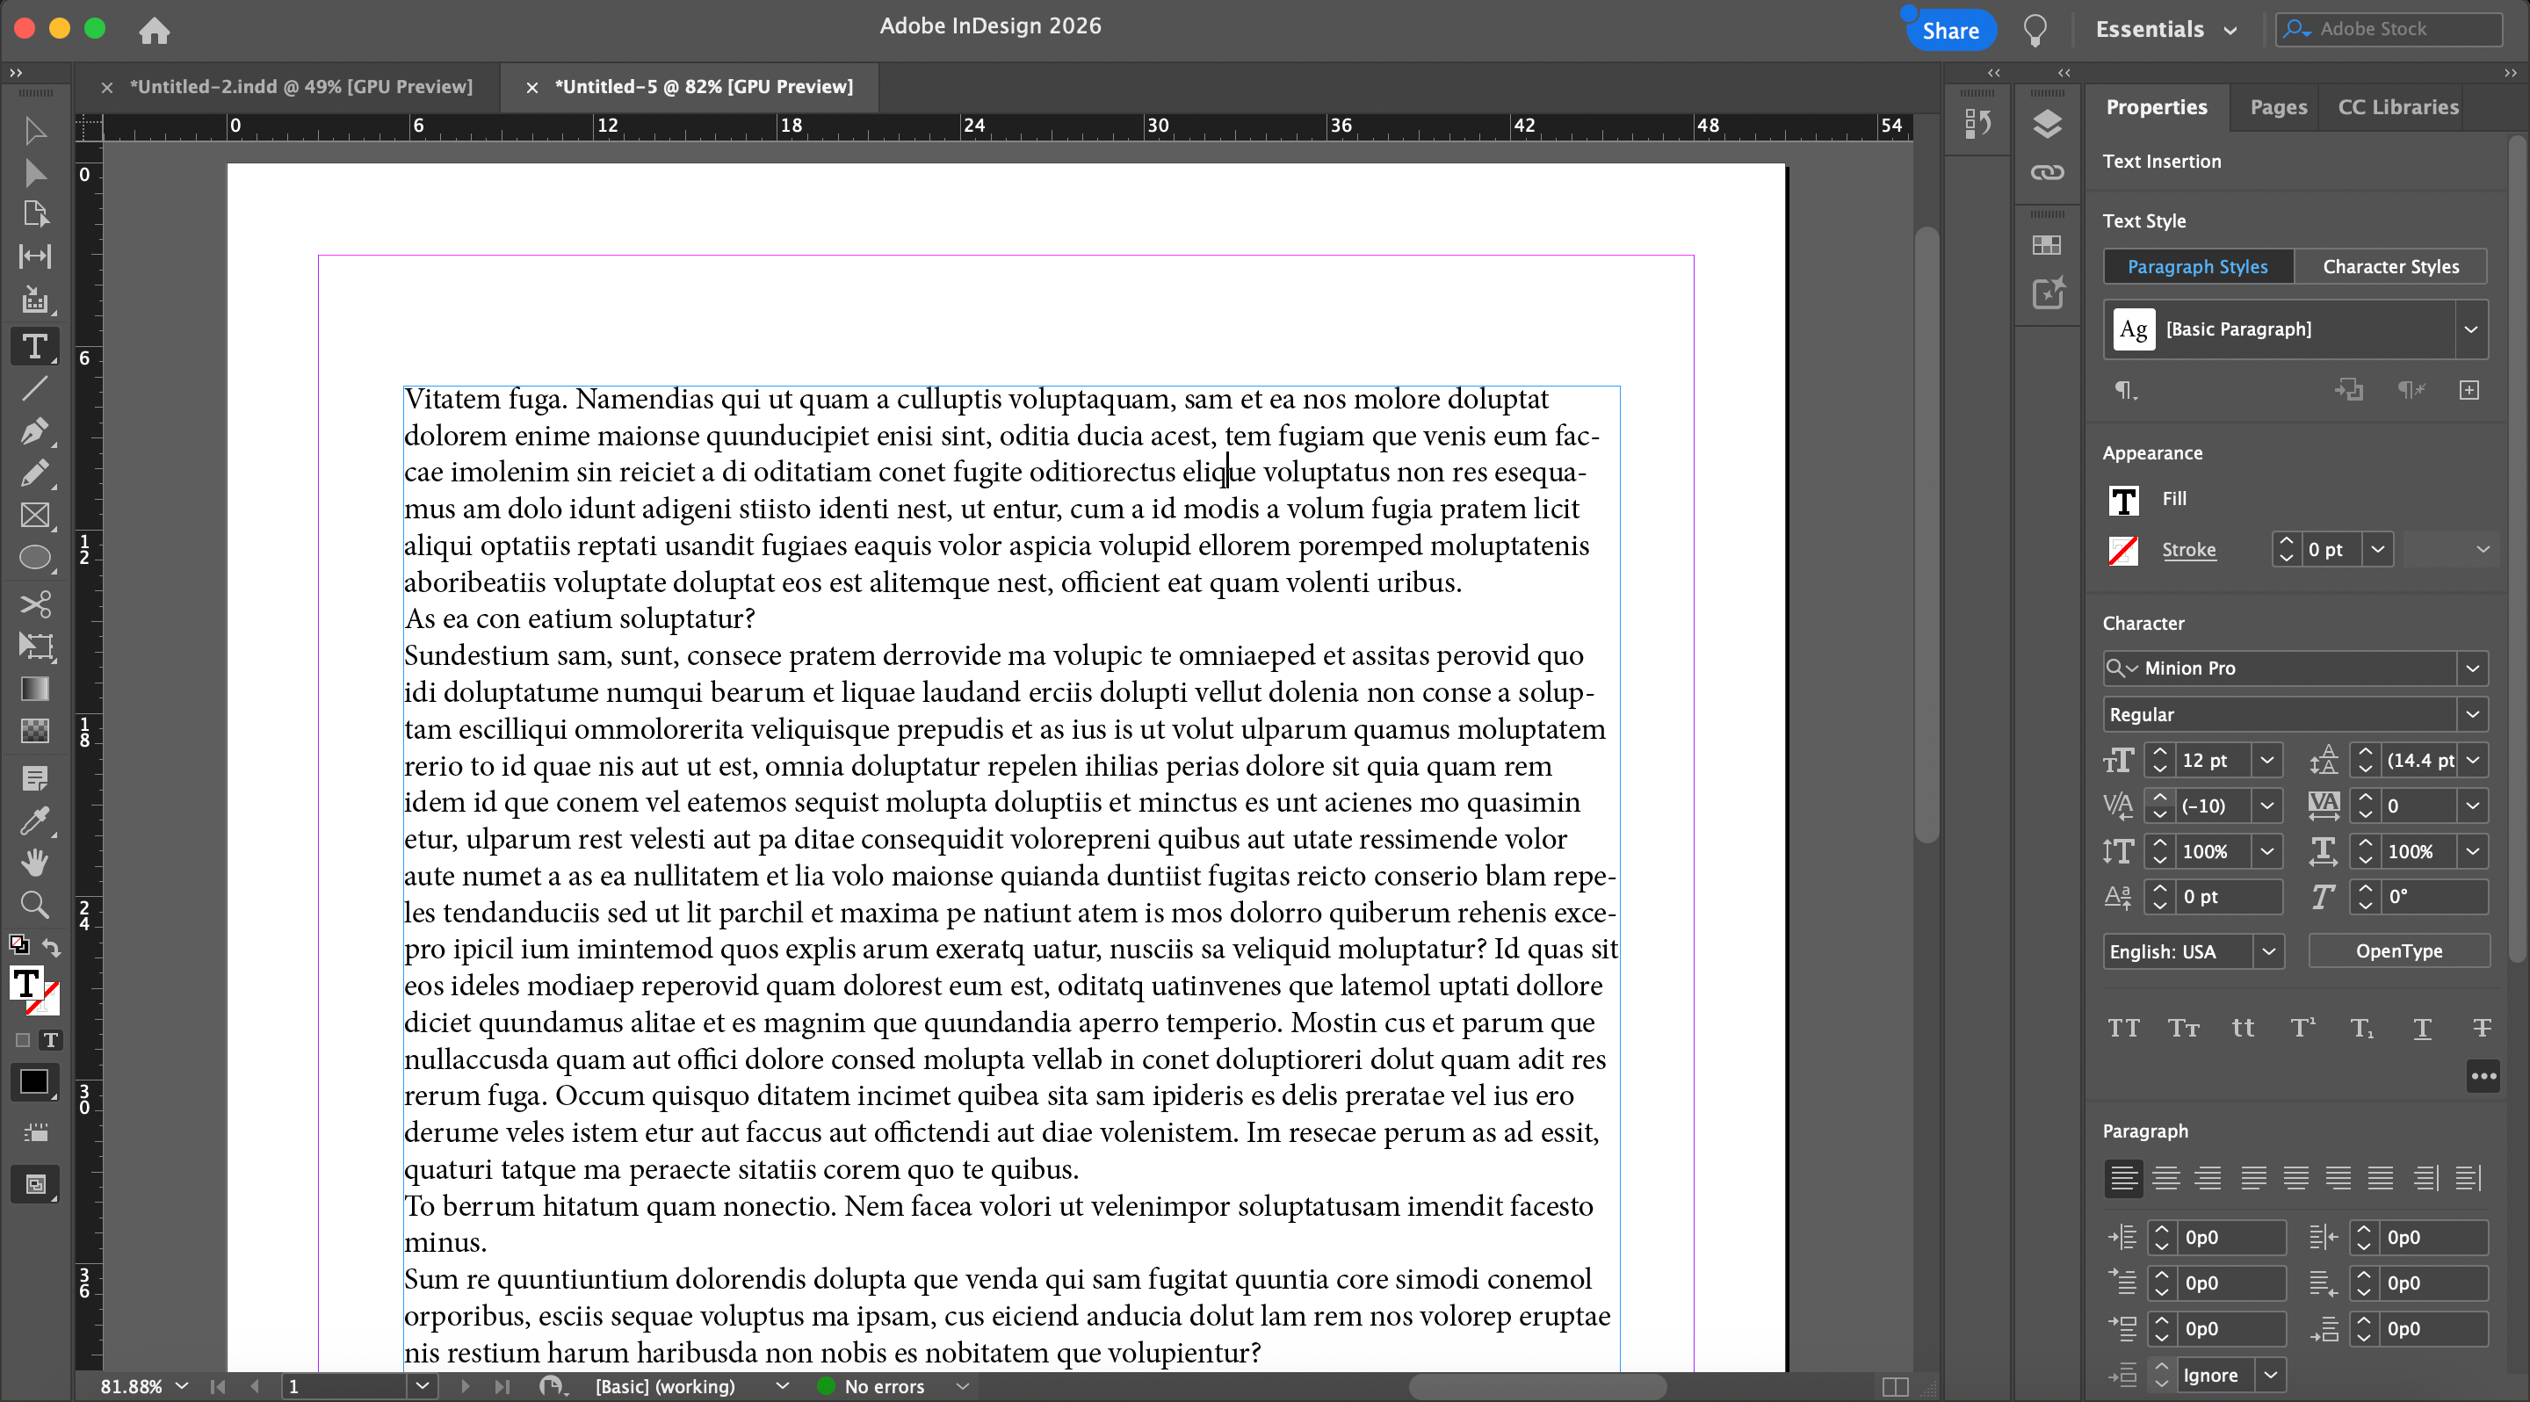Open the English: USA language dropdown
Image resolution: width=2530 pixels, height=1402 pixels.
click(x=2267, y=950)
